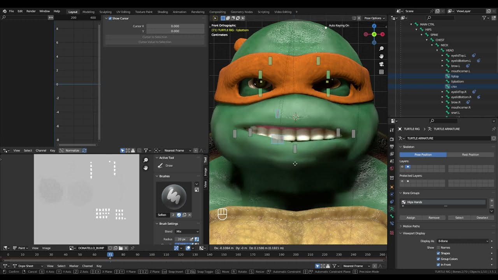Screen dimensions: 498x280
Task: Open the Render menu
Action: click(31, 11)
